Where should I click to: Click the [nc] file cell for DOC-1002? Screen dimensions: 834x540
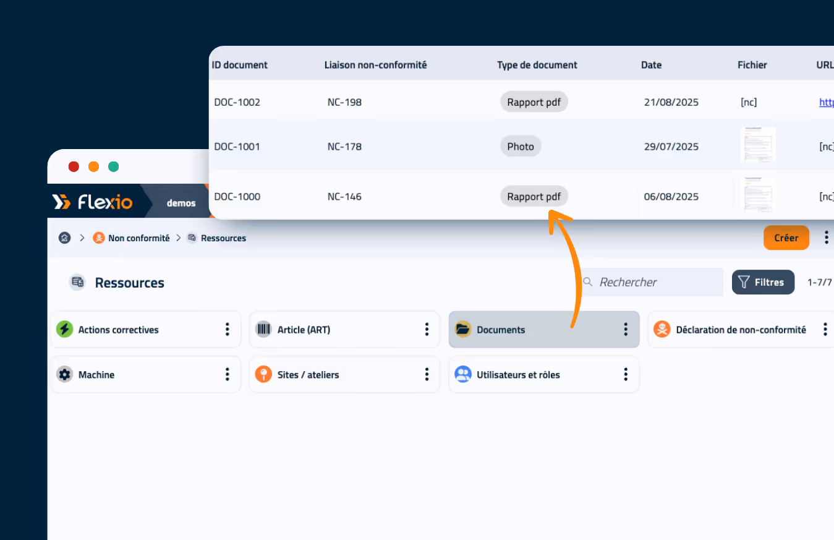coord(749,102)
